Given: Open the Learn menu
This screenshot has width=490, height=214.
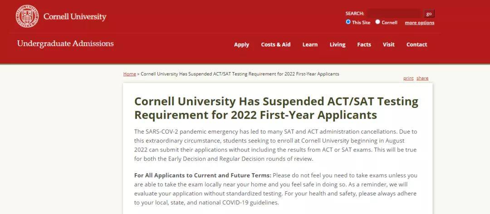Looking at the screenshot, I should (x=310, y=44).
